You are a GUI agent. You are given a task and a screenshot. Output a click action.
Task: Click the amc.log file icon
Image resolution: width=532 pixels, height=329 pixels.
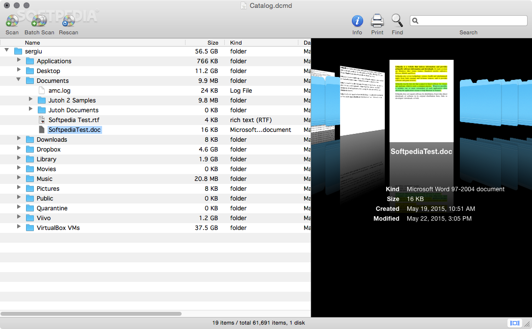(x=42, y=91)
